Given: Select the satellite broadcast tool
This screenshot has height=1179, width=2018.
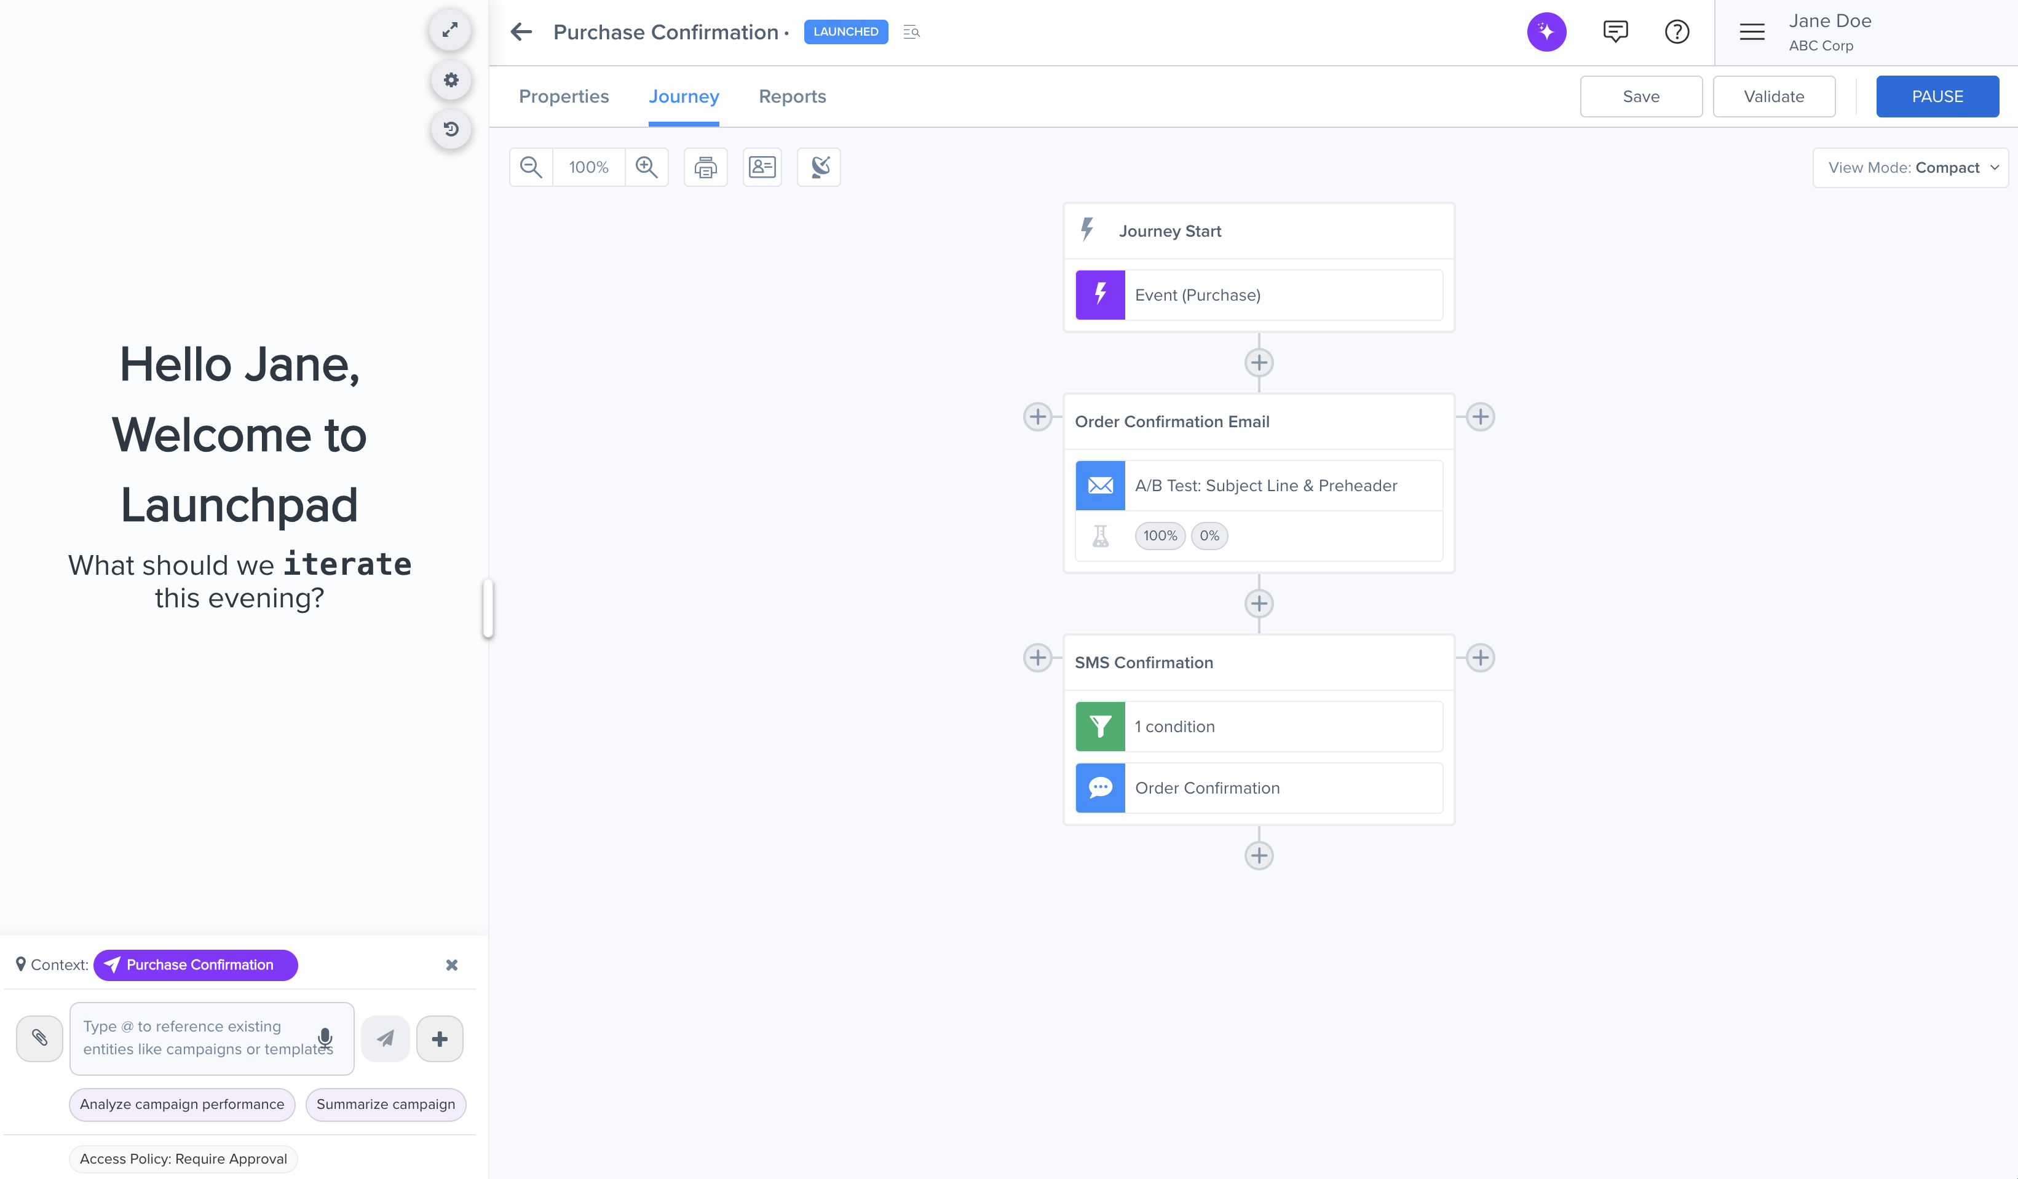Looking at the screenshot, I should click(818, 167).
